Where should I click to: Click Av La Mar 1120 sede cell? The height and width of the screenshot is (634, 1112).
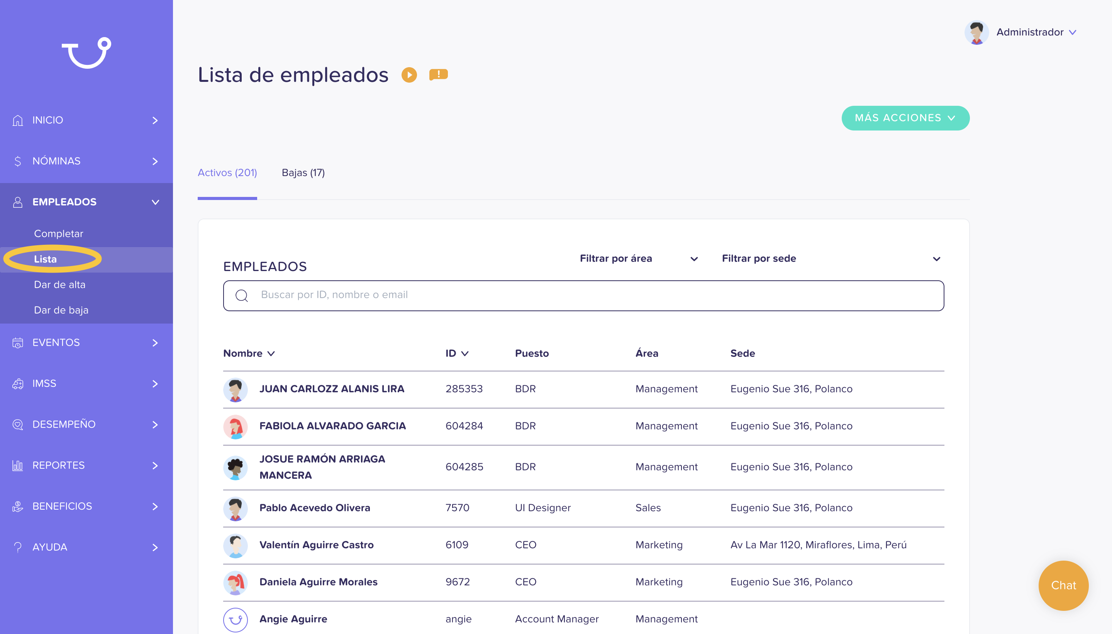[818, 545]
